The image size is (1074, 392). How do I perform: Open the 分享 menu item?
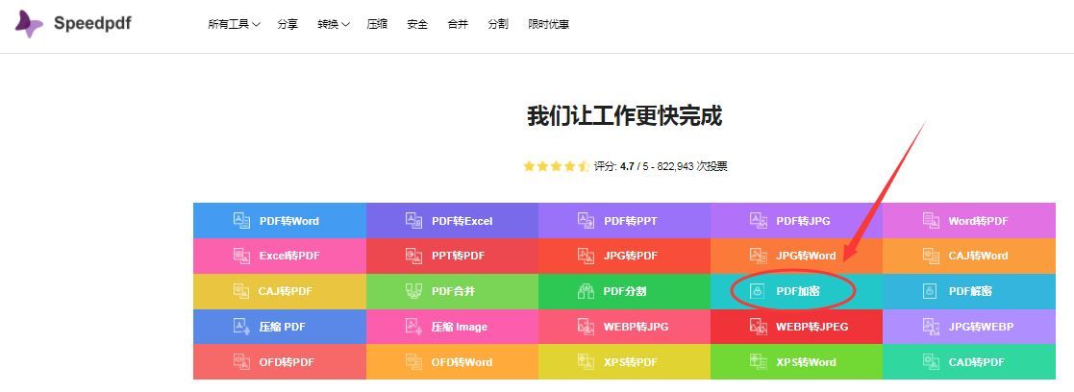point(287,25)
